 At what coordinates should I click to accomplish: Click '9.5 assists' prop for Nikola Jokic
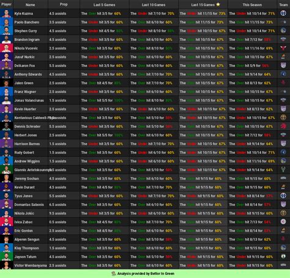pos(58,213)
